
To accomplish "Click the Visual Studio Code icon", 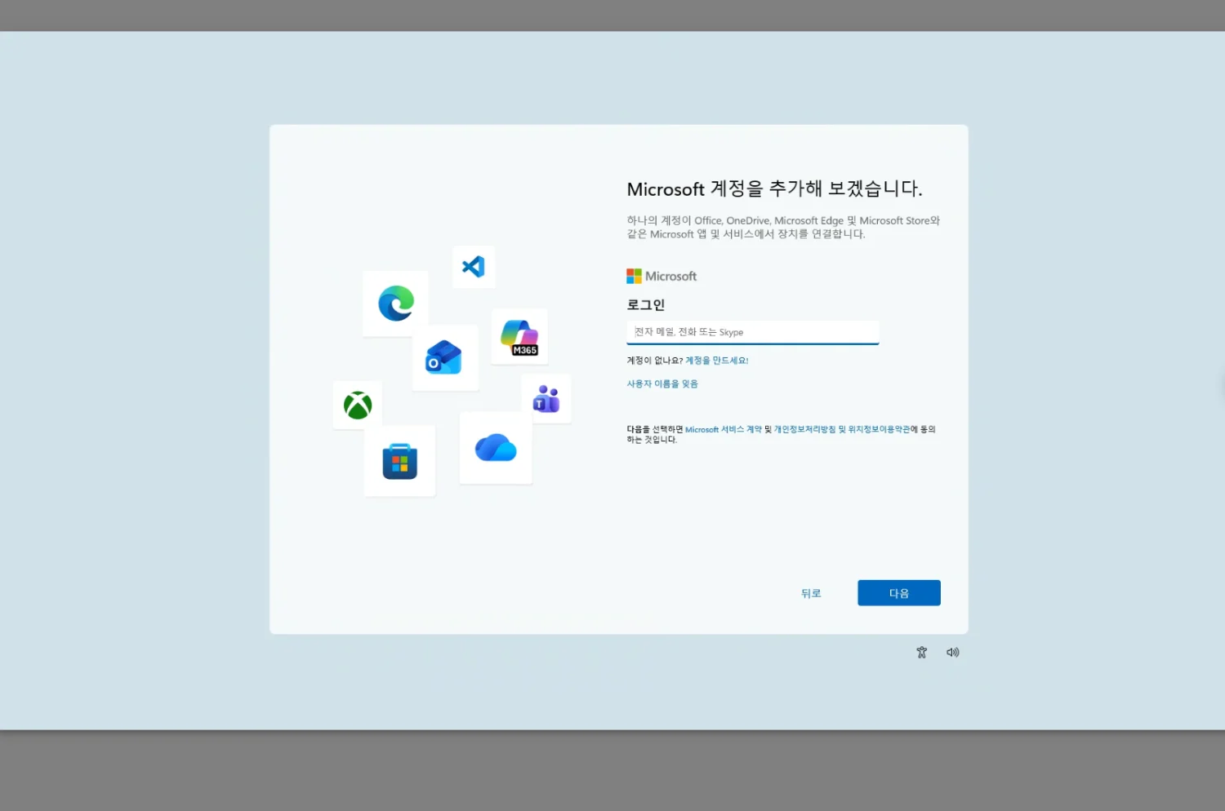I will (474, 267).
